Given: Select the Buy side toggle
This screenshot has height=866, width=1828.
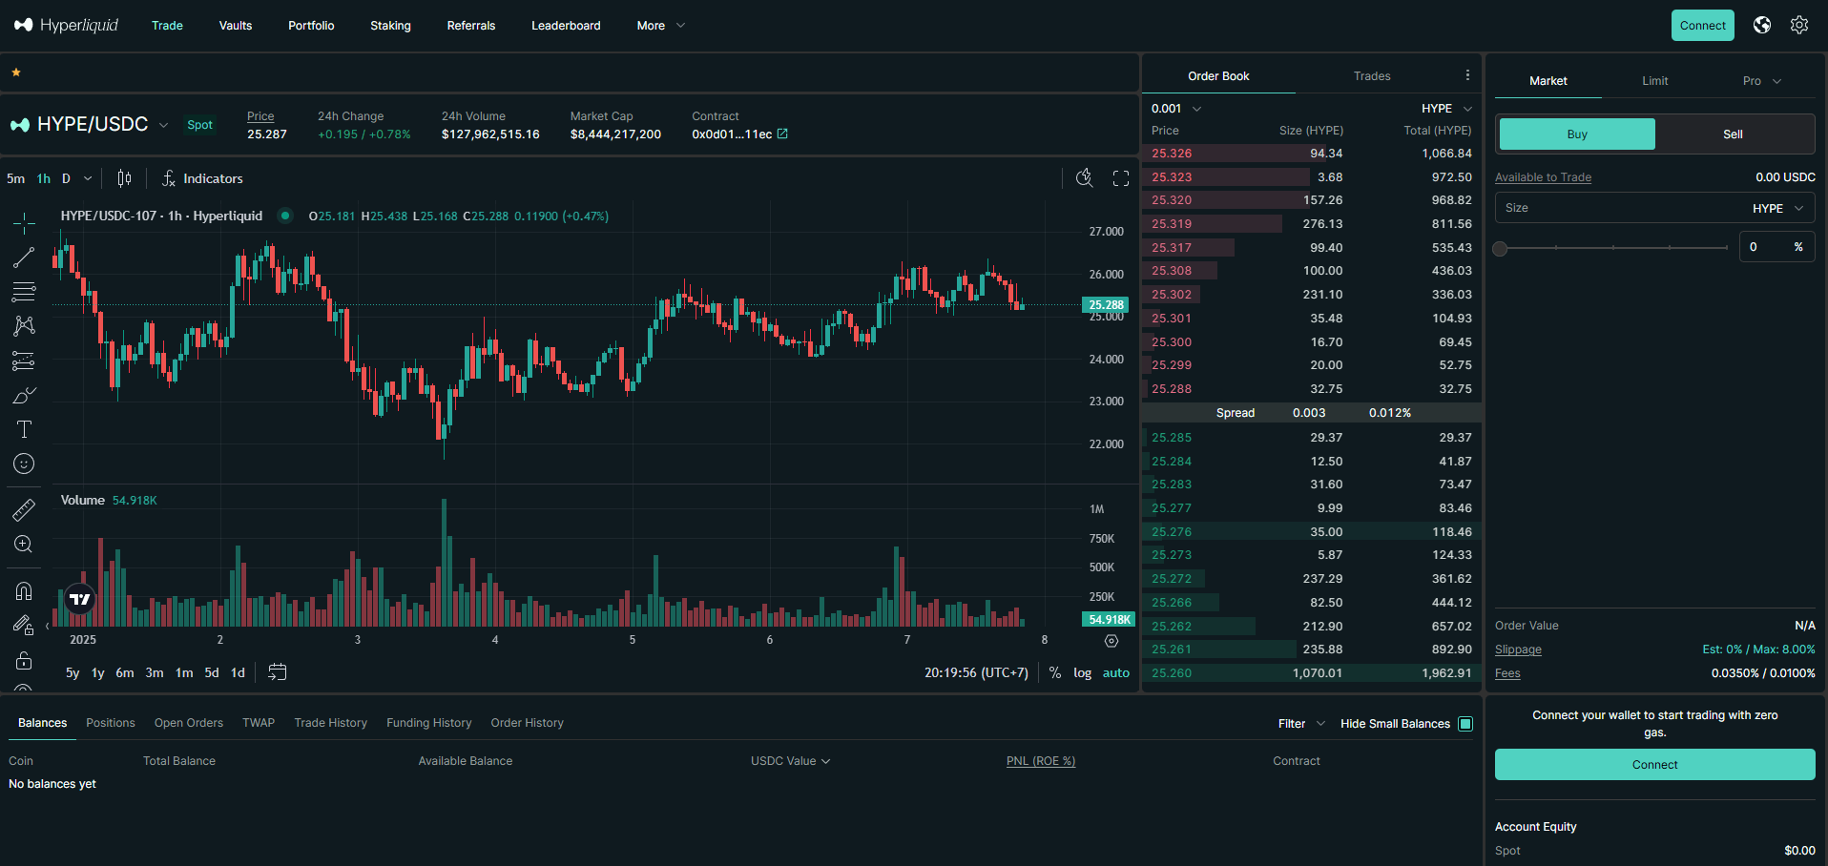Looking at the screenshot, I should (x=1577, y=134).
